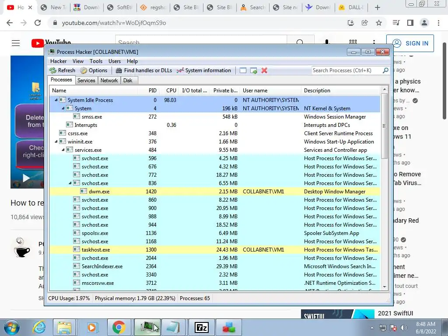Collapse the System Idle Process tree node
448x336 pixels.
[56, 100]
